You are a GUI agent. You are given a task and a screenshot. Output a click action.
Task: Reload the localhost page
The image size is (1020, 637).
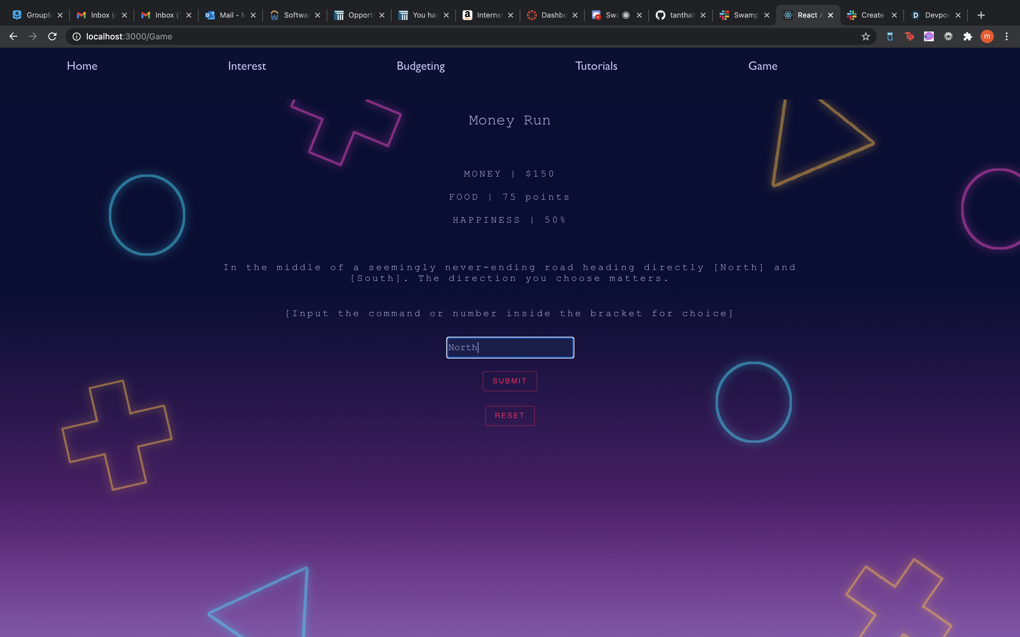[52, 37]
